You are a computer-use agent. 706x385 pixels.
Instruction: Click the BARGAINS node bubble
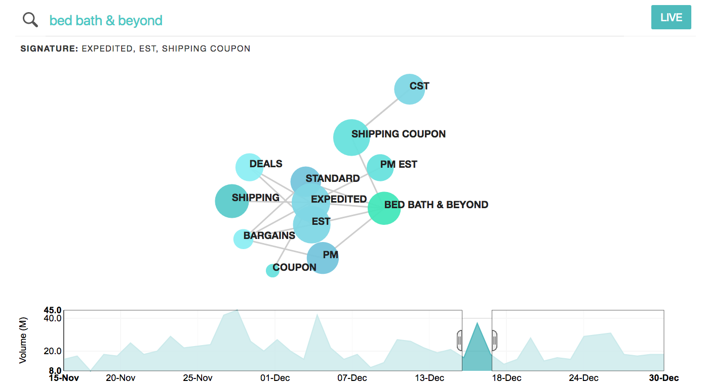tap(243, 239)
